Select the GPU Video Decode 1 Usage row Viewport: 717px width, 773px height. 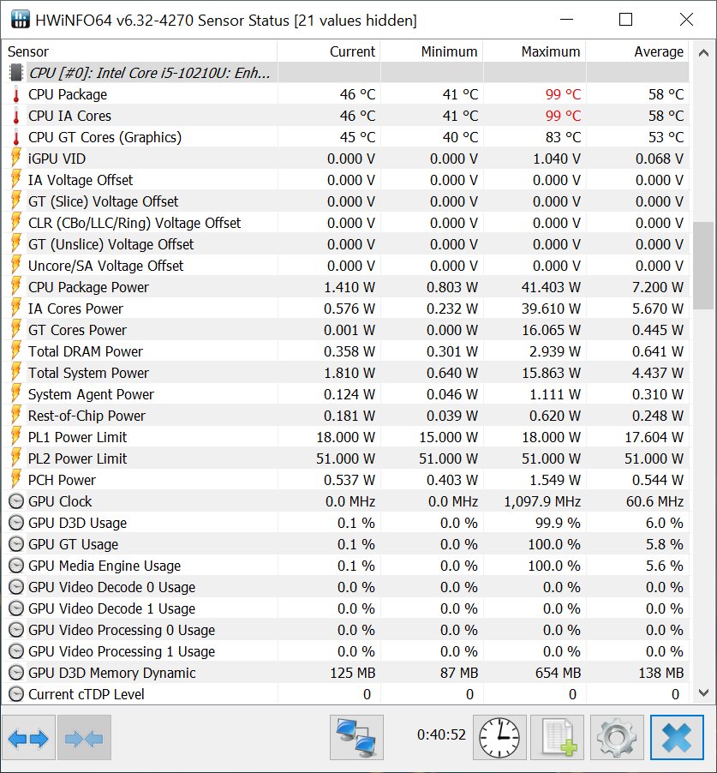click(346, 608)
